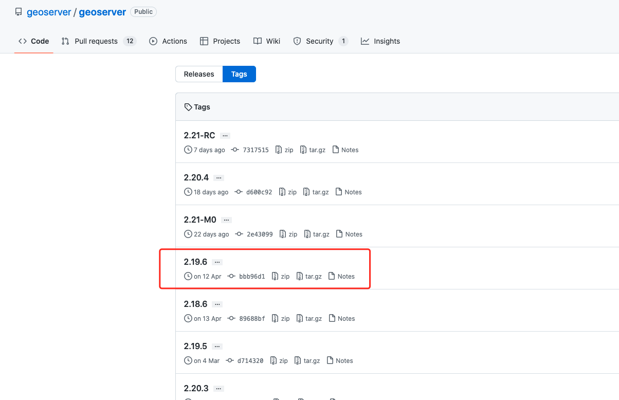Expand the ellipsis next to 2.20.4
Viewport: 619px width, 400px height.
point(219,178)
